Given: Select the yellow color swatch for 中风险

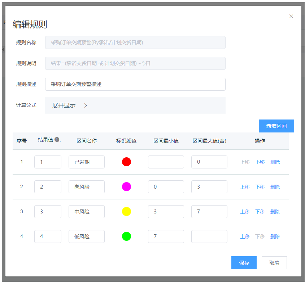Looking at the screenshot, I should point(126,212).
